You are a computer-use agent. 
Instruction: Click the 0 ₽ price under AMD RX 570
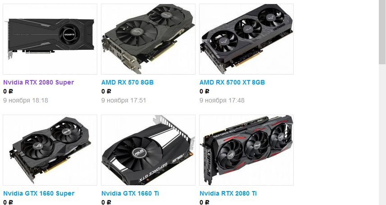(106, 91)
